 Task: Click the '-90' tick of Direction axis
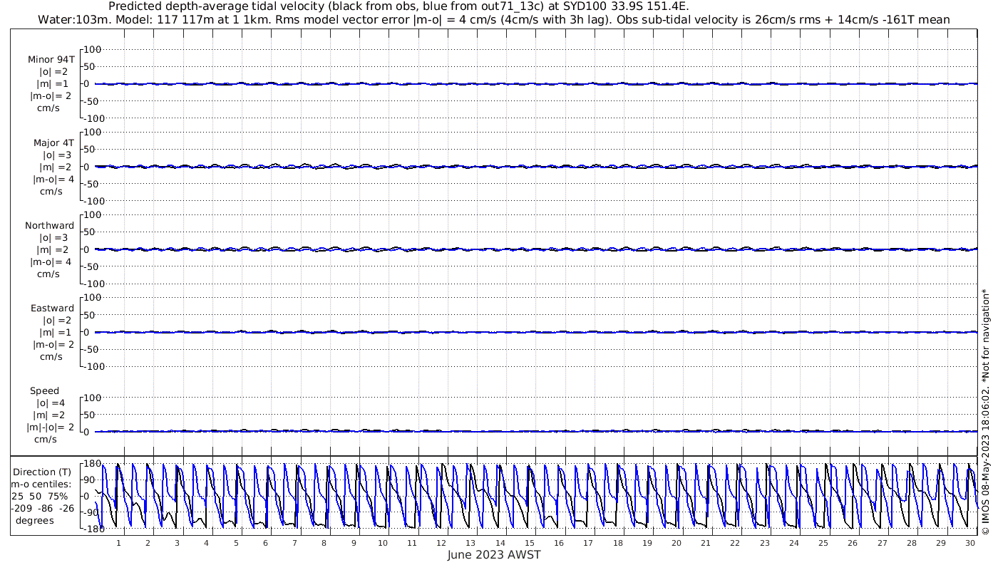pos(91,512)
